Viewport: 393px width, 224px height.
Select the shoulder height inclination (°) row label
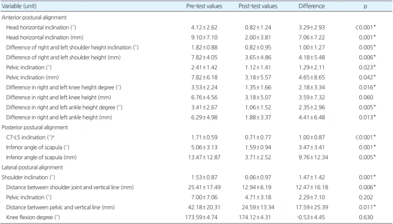(x=72, y=47)
